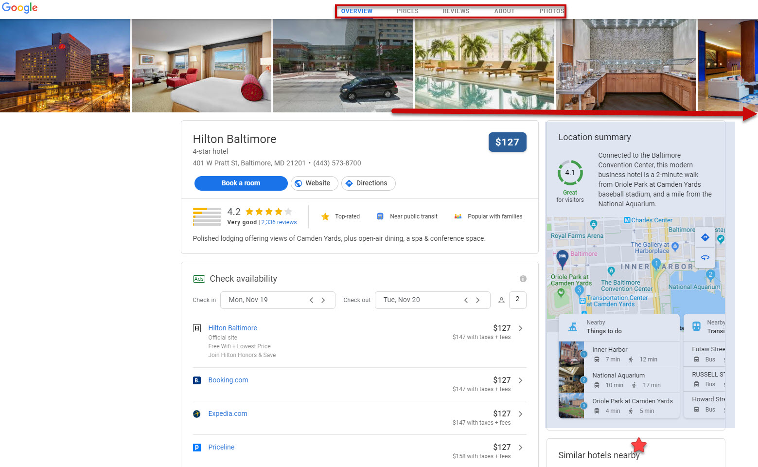Click Hilton Baltimore official site link
758x467 pixels.
[232, 328]
